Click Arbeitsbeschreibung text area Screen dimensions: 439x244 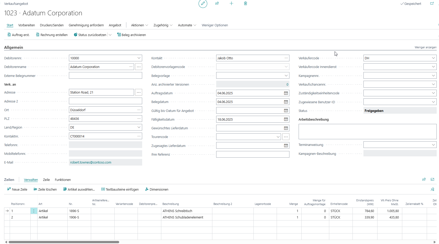368,132
